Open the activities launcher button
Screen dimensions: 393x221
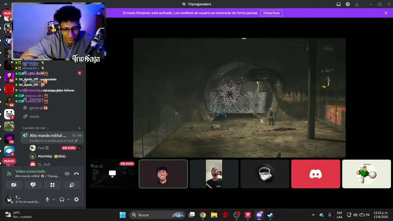coord(53,185)
